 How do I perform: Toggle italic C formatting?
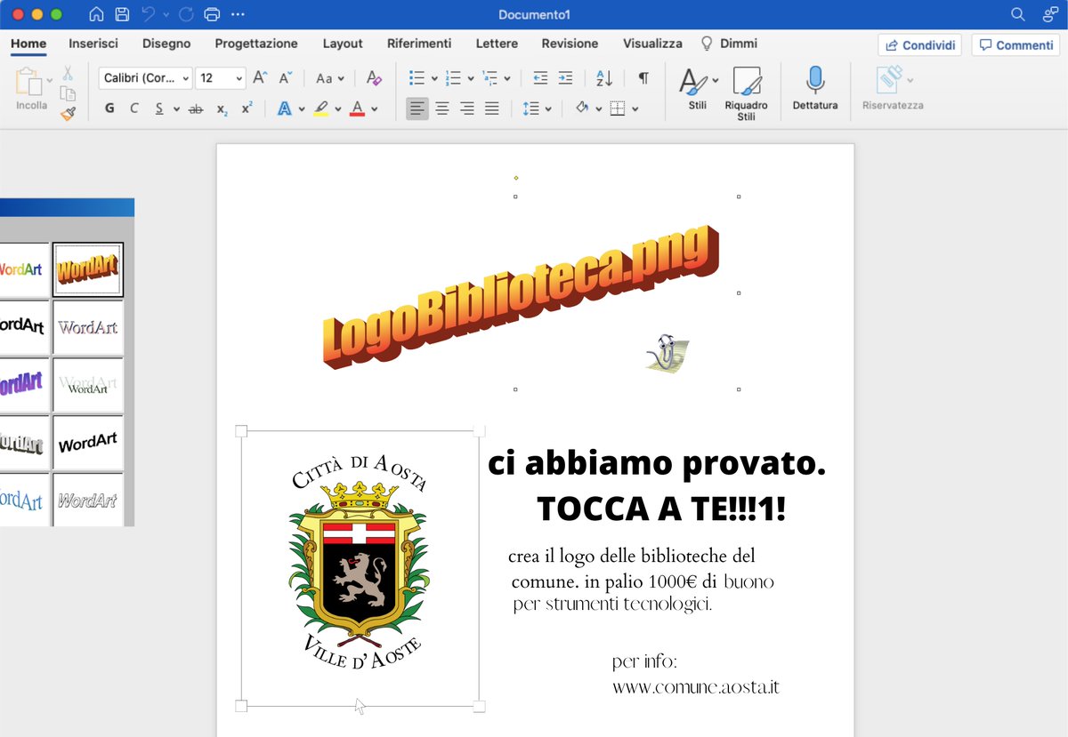134,108
